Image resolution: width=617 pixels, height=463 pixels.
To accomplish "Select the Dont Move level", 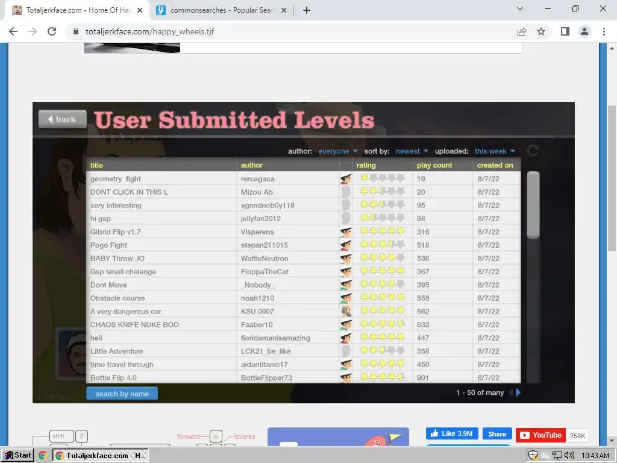I will pos(304,285).
